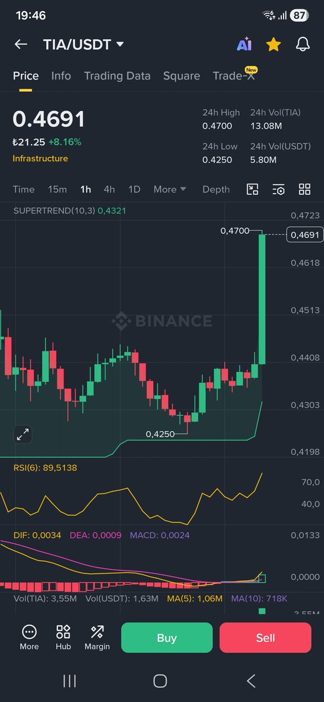Tap the Vol(USDT) volume label
The width and height of the screenshot is (324, 702).
click(x=122, y=598)
